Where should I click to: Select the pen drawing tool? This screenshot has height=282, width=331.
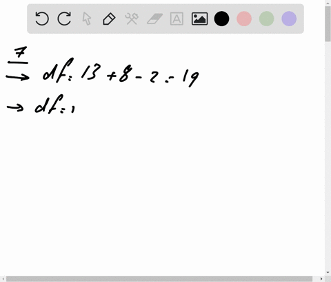109,19
